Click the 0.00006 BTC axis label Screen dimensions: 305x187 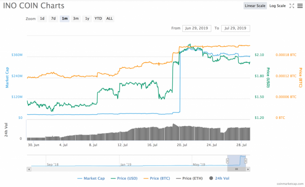pos(286,97)
